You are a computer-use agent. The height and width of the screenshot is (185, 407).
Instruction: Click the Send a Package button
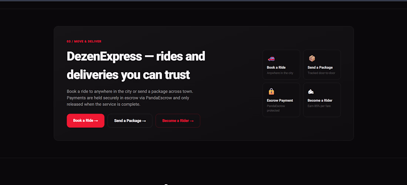tap(130, 121)
